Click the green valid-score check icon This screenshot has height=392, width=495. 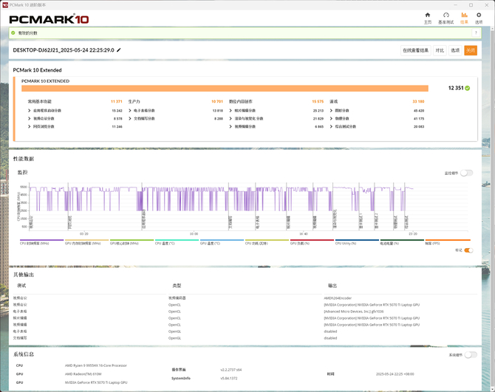click(14, 33)
